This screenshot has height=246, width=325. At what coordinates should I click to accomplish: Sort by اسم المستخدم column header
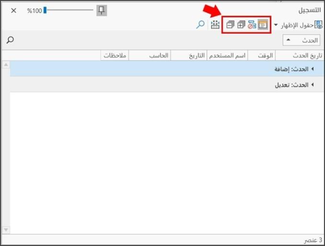pyautogui.click(x=227, y=55)
